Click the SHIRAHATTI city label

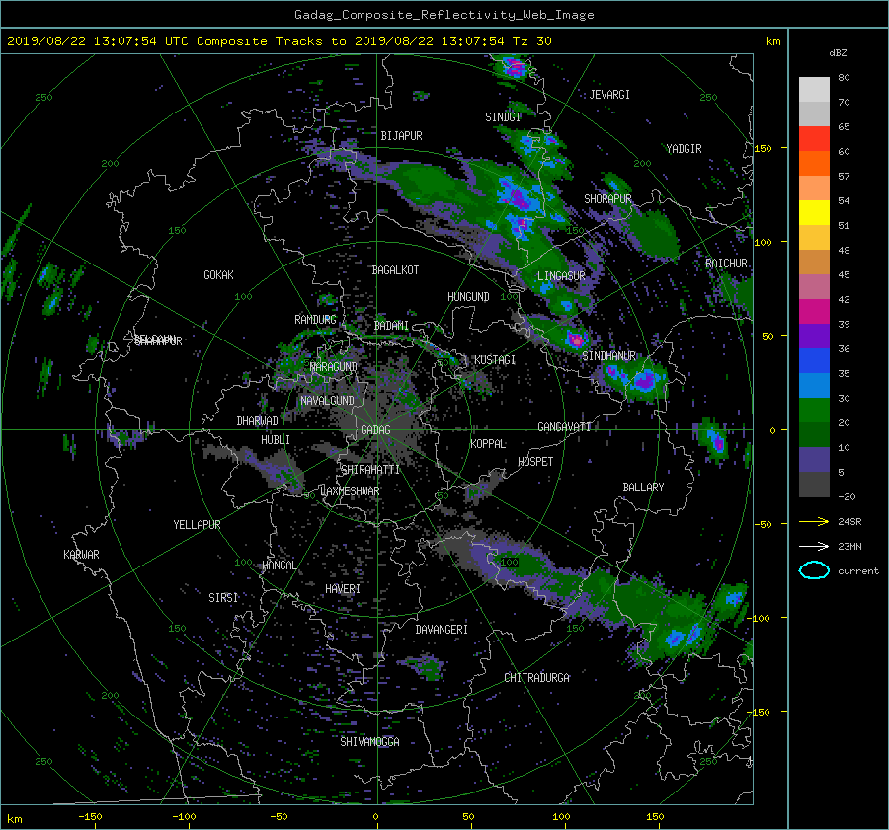[x=370, y=470]
